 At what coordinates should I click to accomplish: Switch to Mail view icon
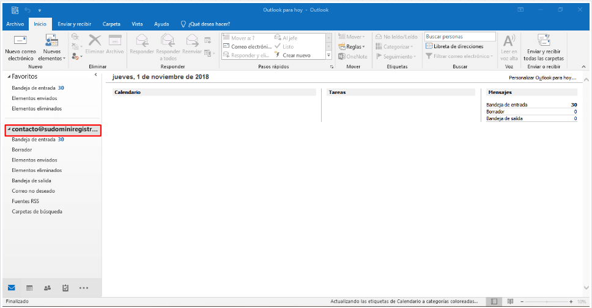point(12,288)
